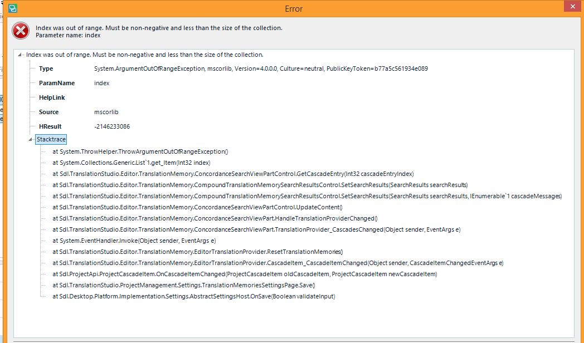Screen dimensions: 584x343
Task: Select the ProjectCascadeItem.OnCascadeItemChanged stack line
Action: pyautogui.click(x=245, y=275)
